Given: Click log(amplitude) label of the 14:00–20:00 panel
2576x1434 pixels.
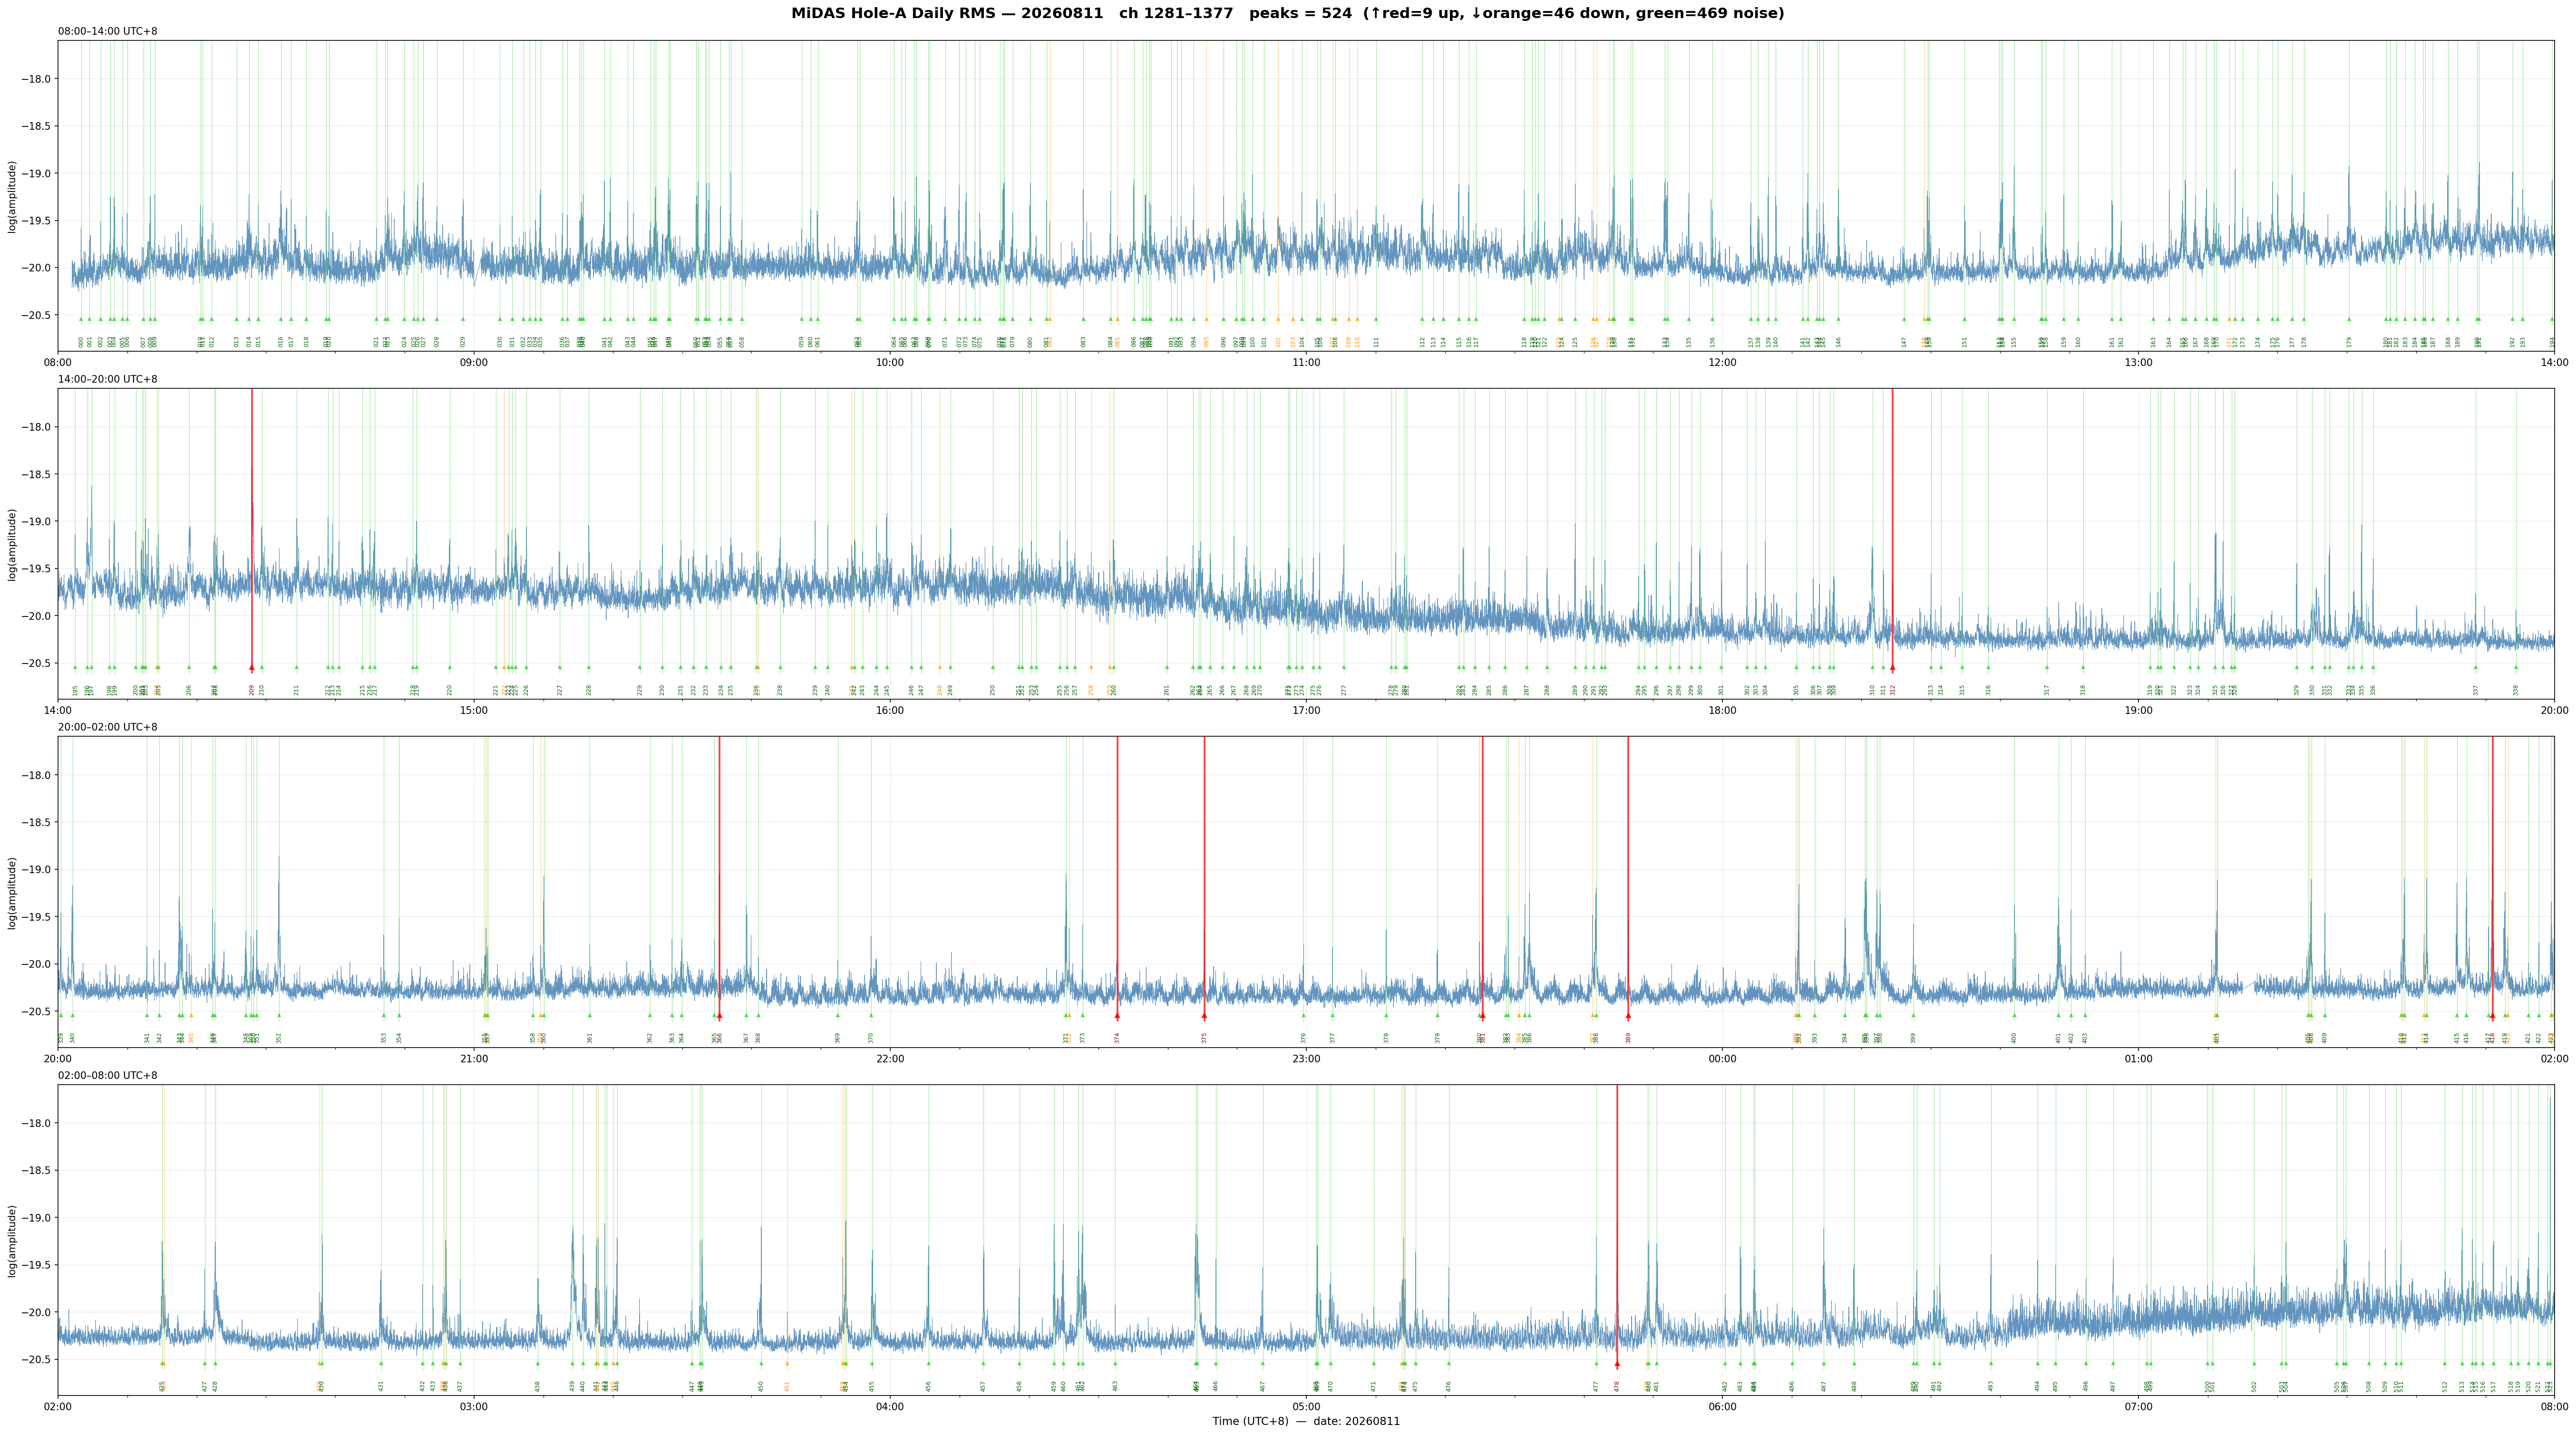Looking at the screenshot, I should pyautogui.click(x=12, y=545).
